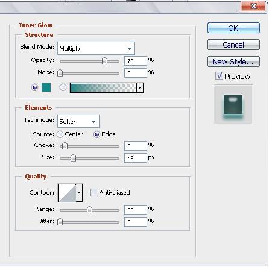This screenshot has width=269, height=267.
Task: Select Center as glow source
Action: pos(60,134)
